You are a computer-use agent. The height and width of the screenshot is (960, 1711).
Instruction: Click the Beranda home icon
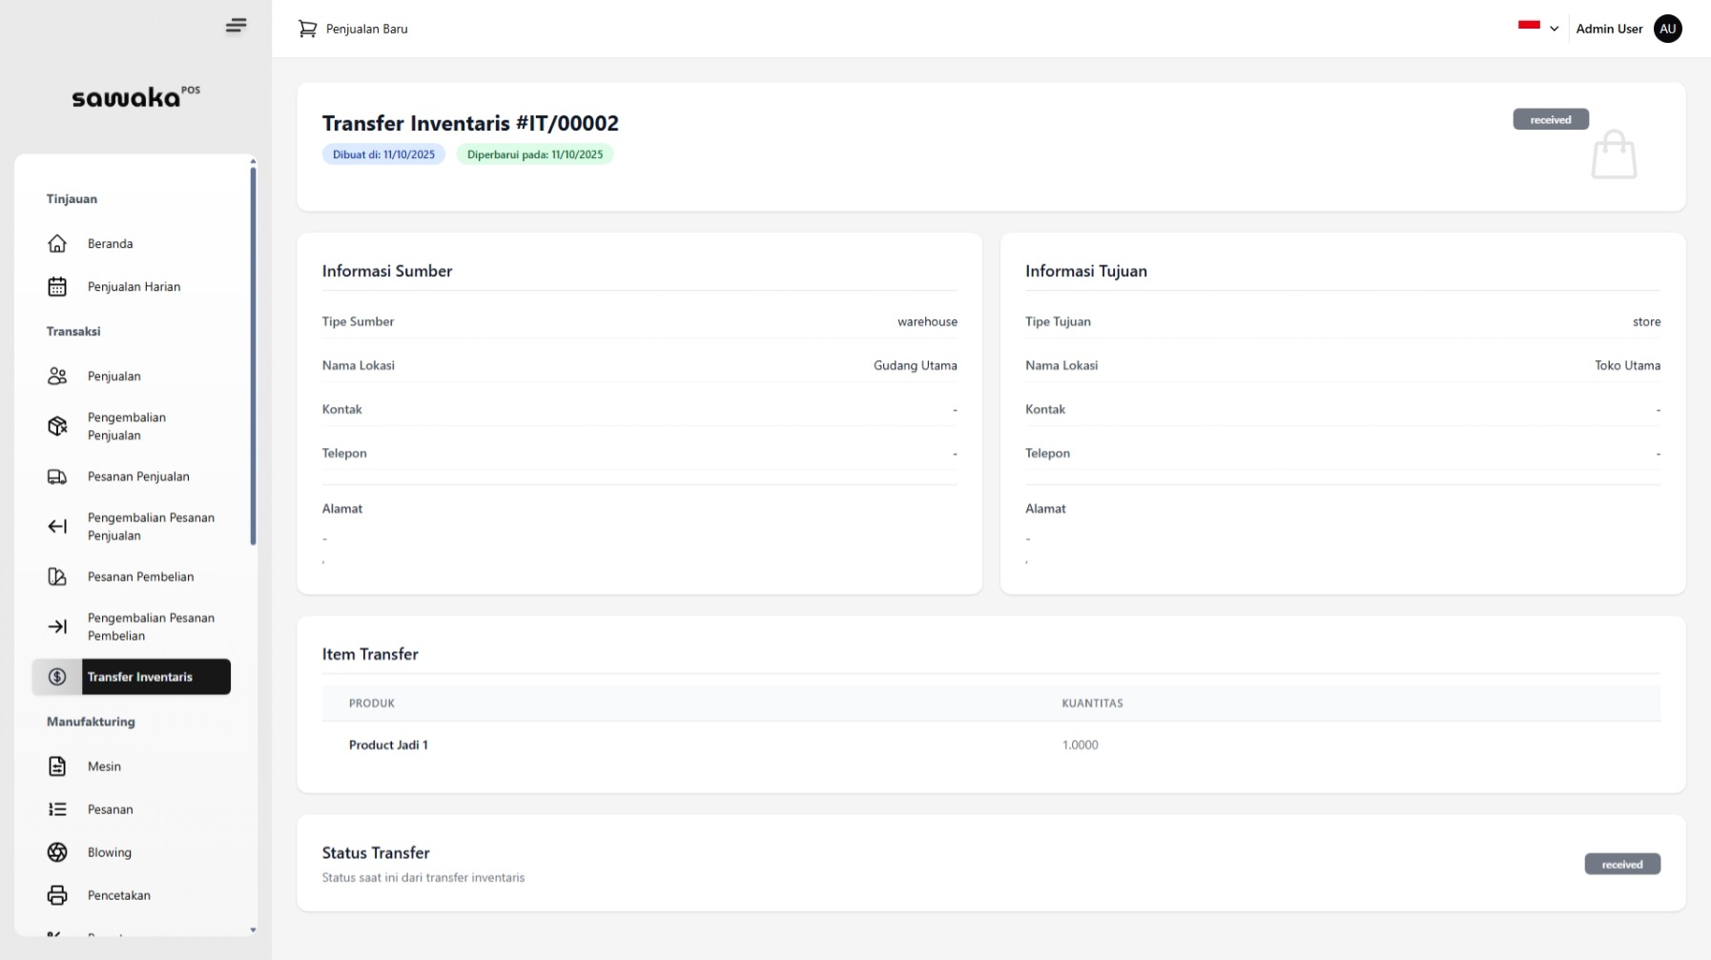coord(57,244)
